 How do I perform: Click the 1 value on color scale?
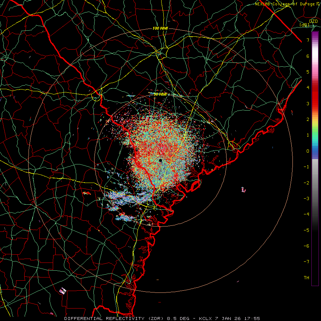click(x=308, y=135)
